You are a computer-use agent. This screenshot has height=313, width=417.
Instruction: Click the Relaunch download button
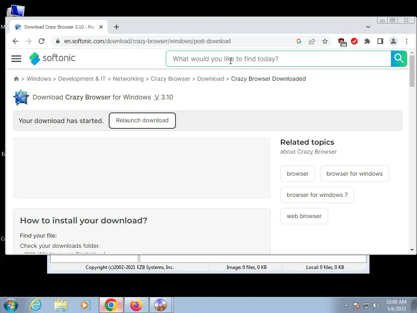[142, 121]
